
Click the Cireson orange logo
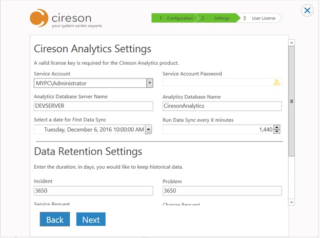pyautogui.click(x=39, y=18)
